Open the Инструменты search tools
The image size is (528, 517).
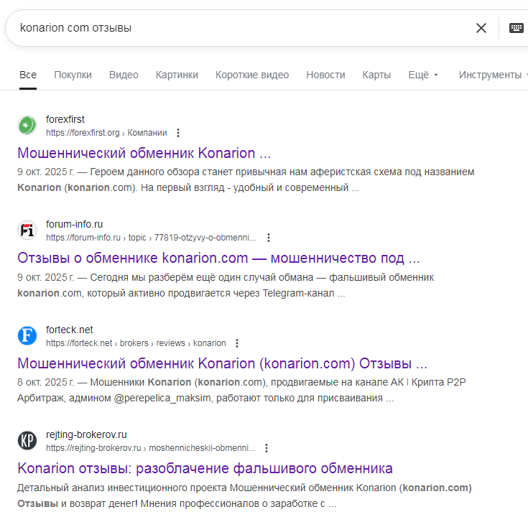[x=491, y=75]
